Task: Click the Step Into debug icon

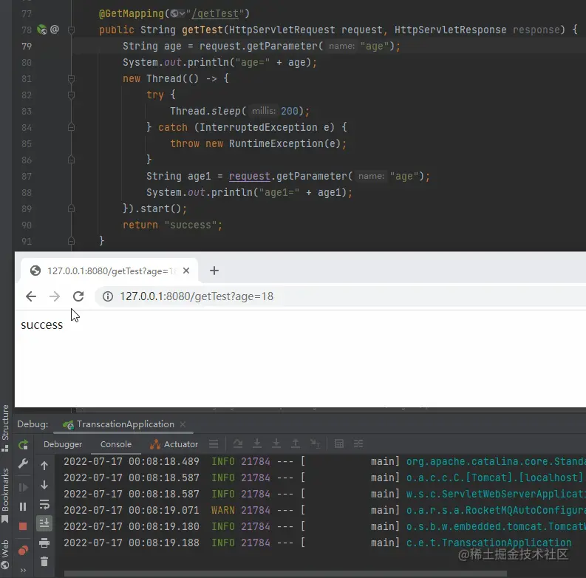Action: pyautogui.click(x=257, y=443)
